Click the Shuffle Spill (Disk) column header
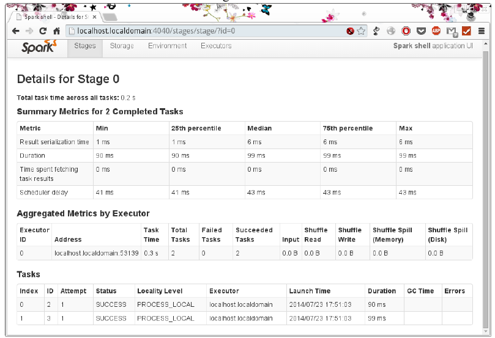 pos(448,235)
